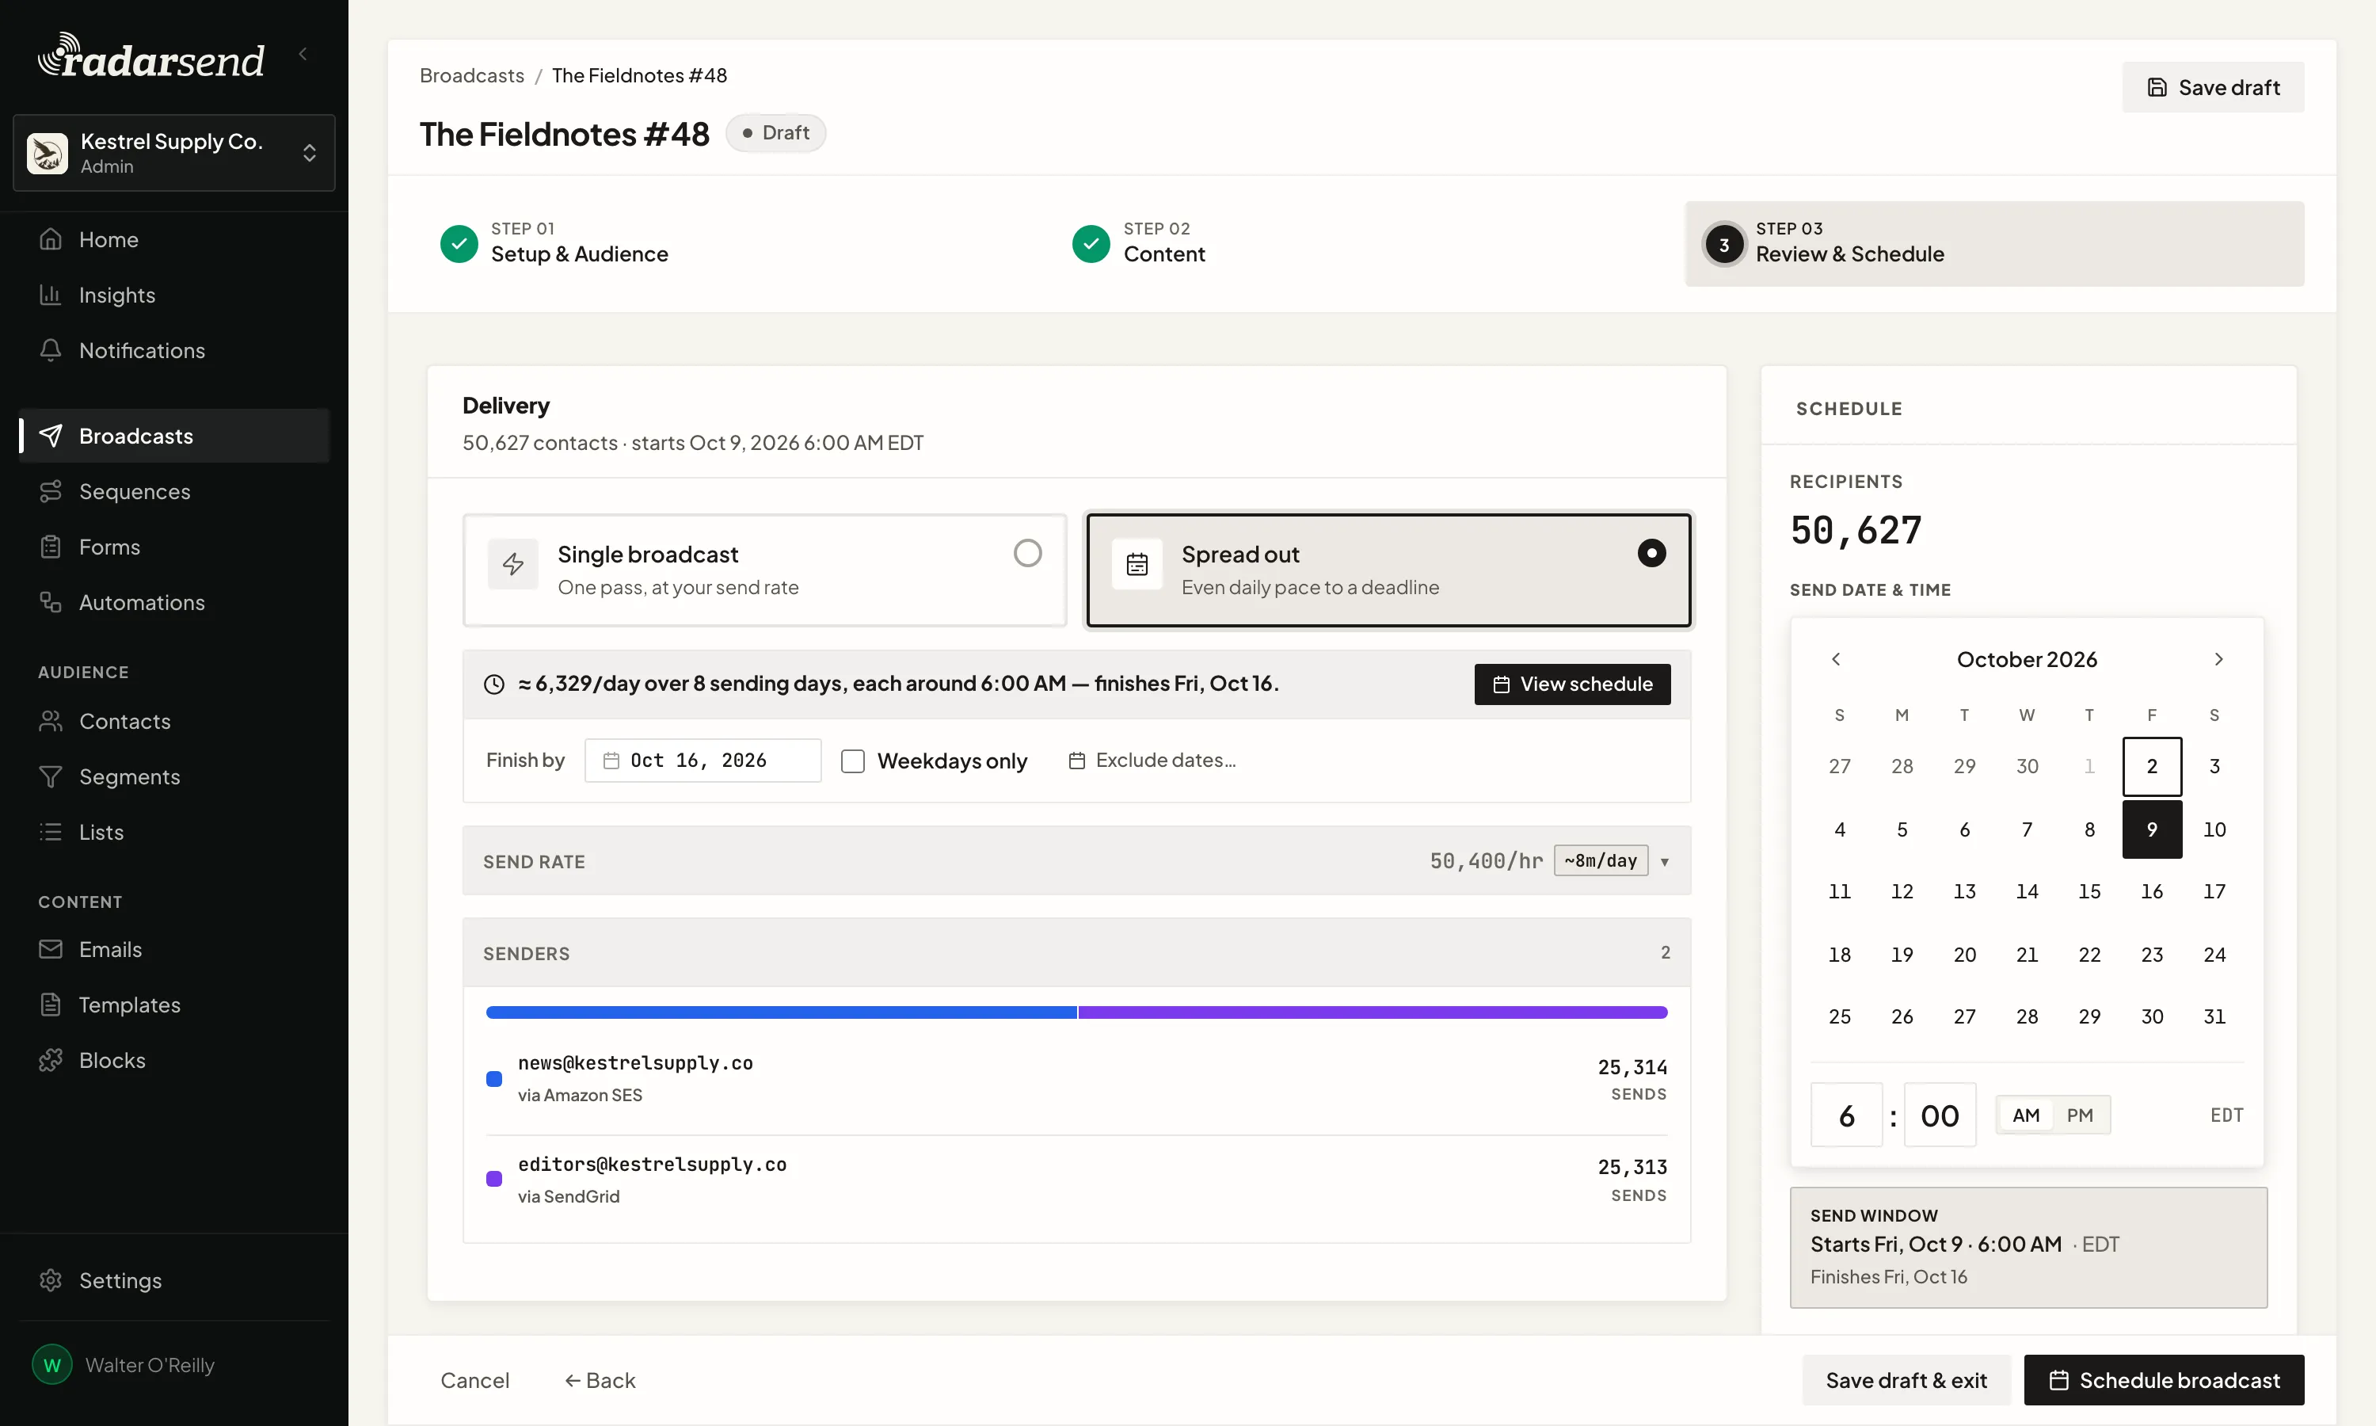Click the blue news@kestrelsupply.co color swatch
Screen dimensions: 2376x1426
(494, 1079)
